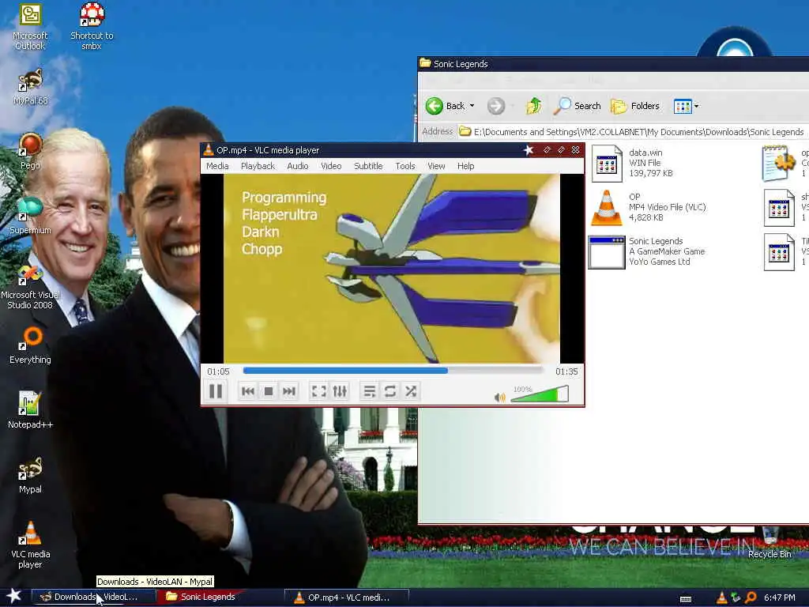The image size is (809, 607).
Task: Open the Help menu in VLC
Action: [x=465, y=166]
